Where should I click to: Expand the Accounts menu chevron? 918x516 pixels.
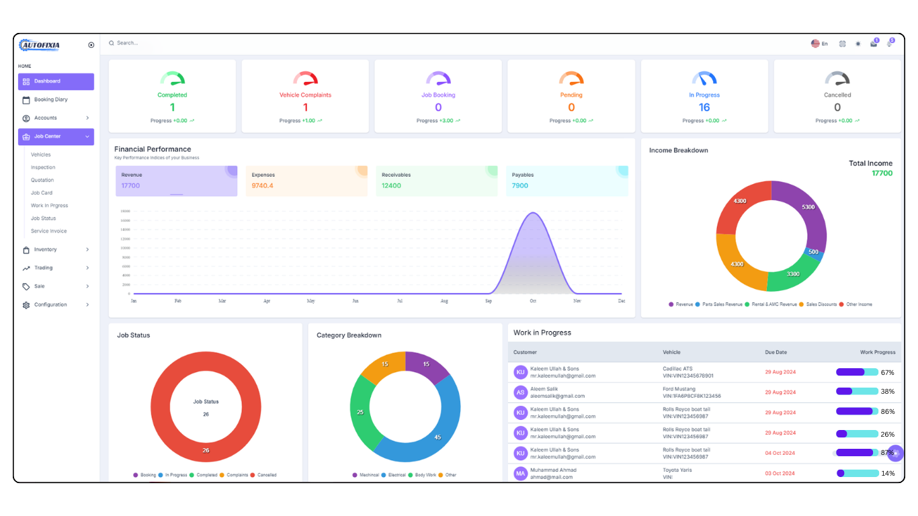point(87,118)
